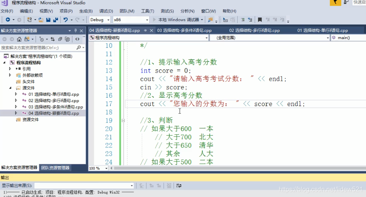Click Sync with Active Document icon
This screenshot has width=366, height=197.
pos(53,39)
